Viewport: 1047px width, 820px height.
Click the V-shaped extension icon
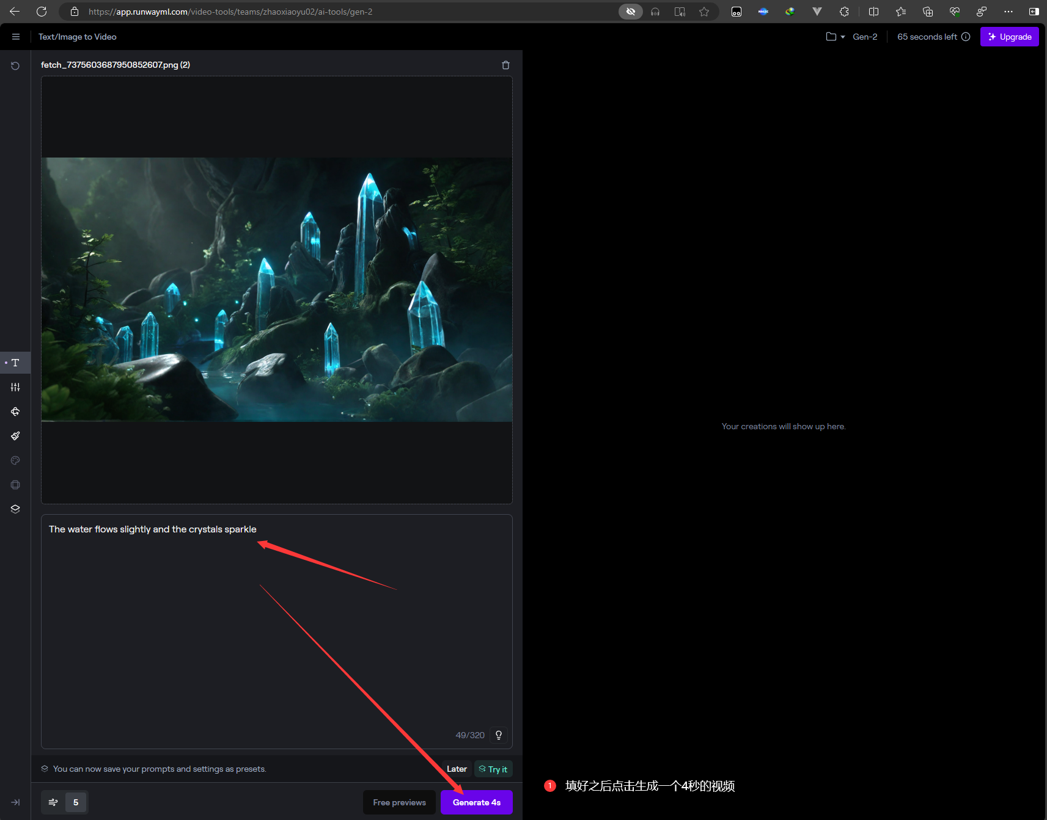tap(817, 12)
